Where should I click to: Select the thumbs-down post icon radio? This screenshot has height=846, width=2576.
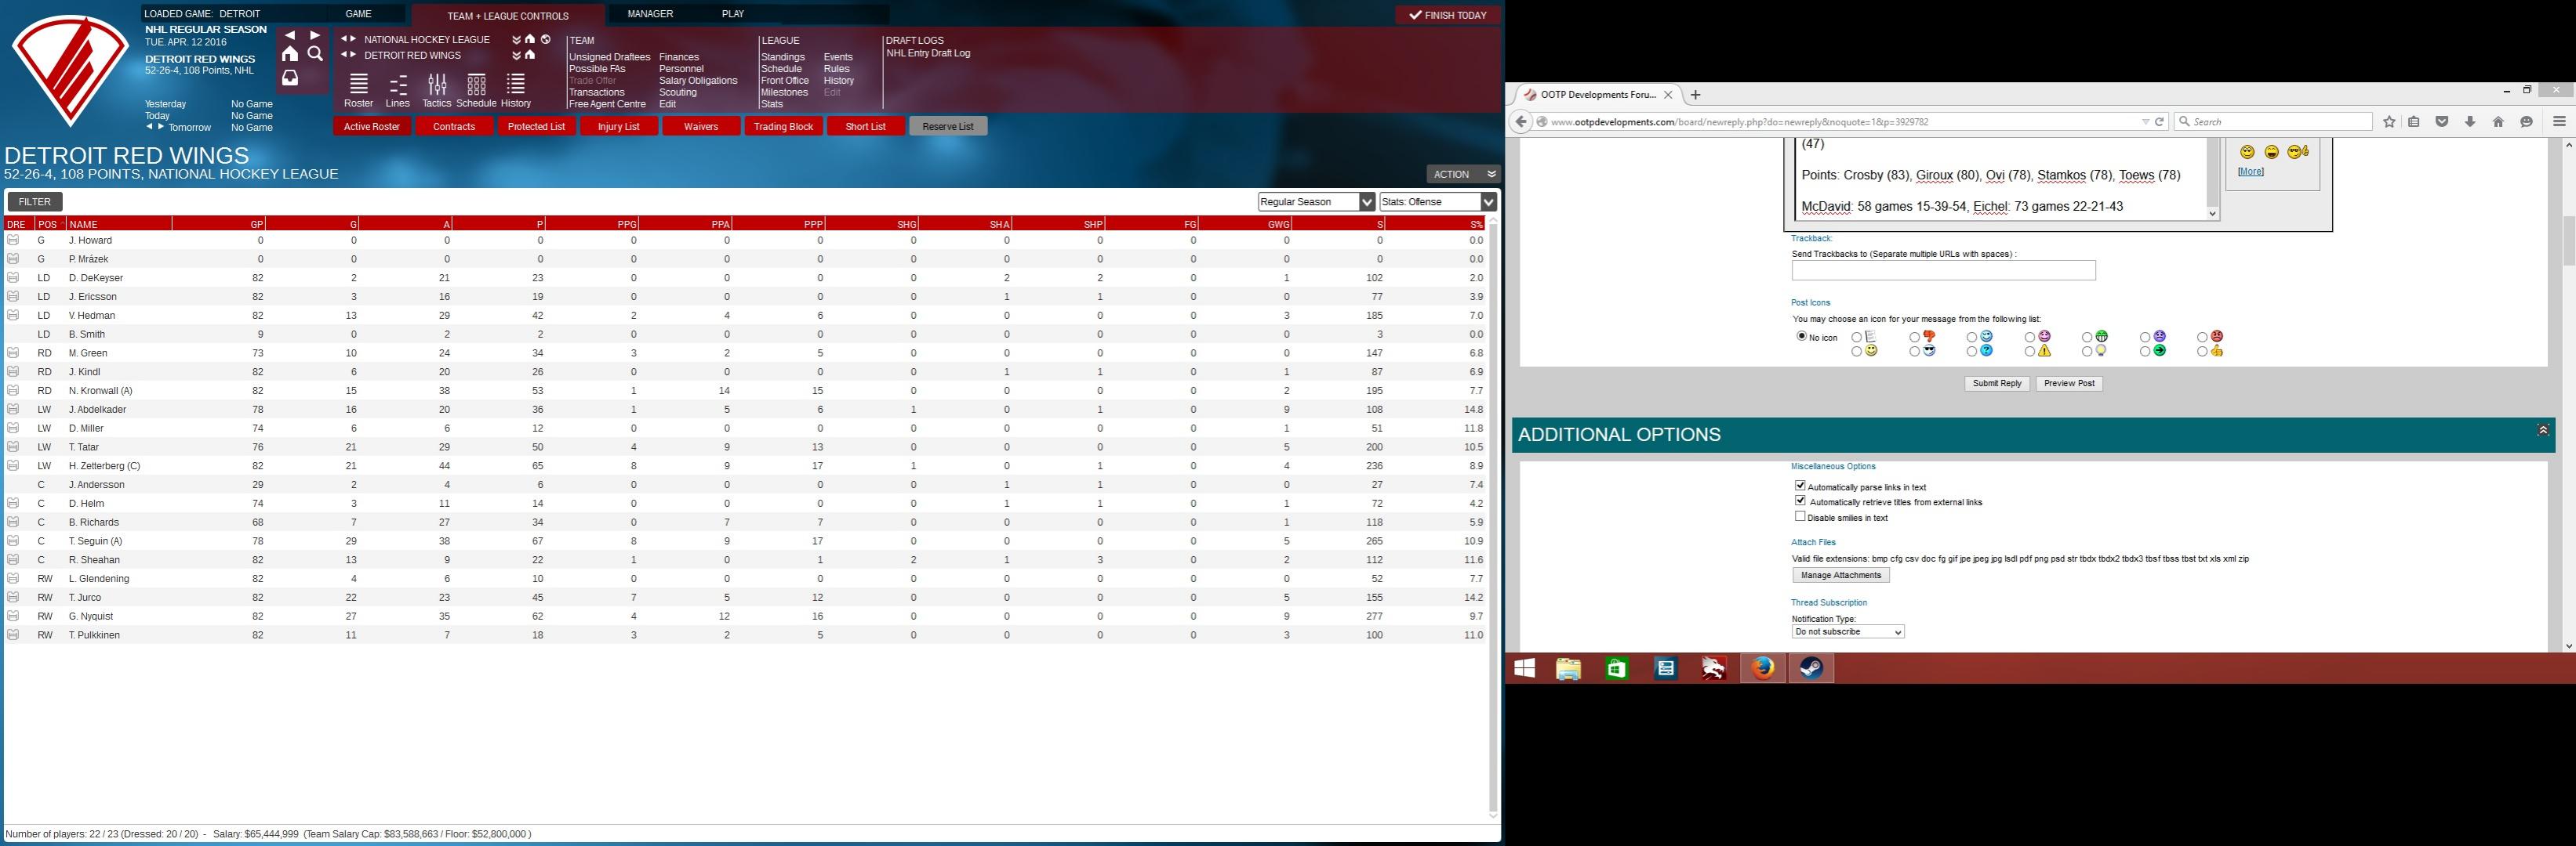pyautogui.click(x=1915, y=338)
